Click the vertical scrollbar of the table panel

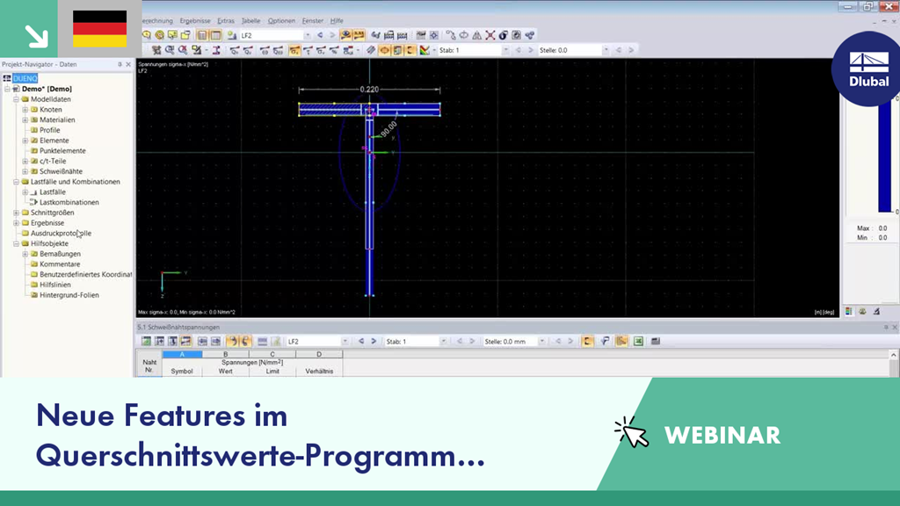893,363
